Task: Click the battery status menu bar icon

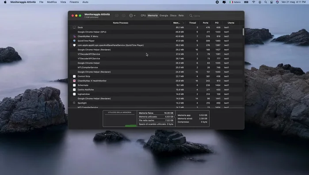Action: (246, 2)
